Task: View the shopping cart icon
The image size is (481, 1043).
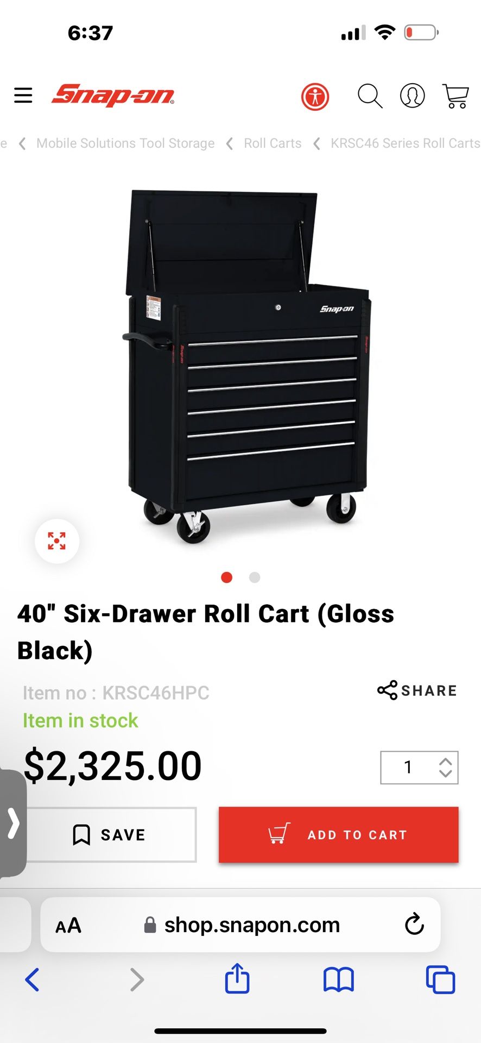Action: [455, 96]
